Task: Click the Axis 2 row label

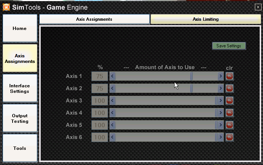Action: coord(74,88)
